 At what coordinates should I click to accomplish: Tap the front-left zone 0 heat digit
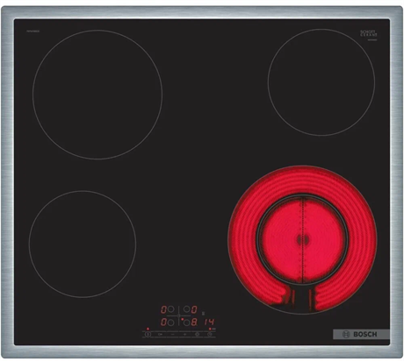point(164,322)
